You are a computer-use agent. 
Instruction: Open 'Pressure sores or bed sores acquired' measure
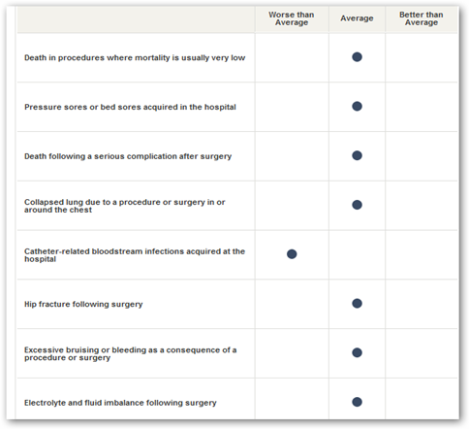[130, 107]
